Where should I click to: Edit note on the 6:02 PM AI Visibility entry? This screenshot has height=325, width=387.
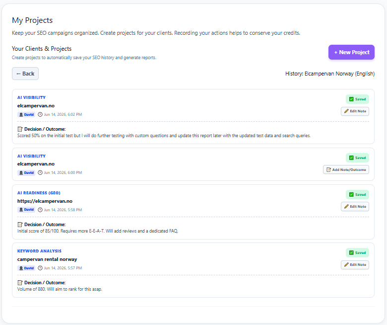tap(355, 111)
